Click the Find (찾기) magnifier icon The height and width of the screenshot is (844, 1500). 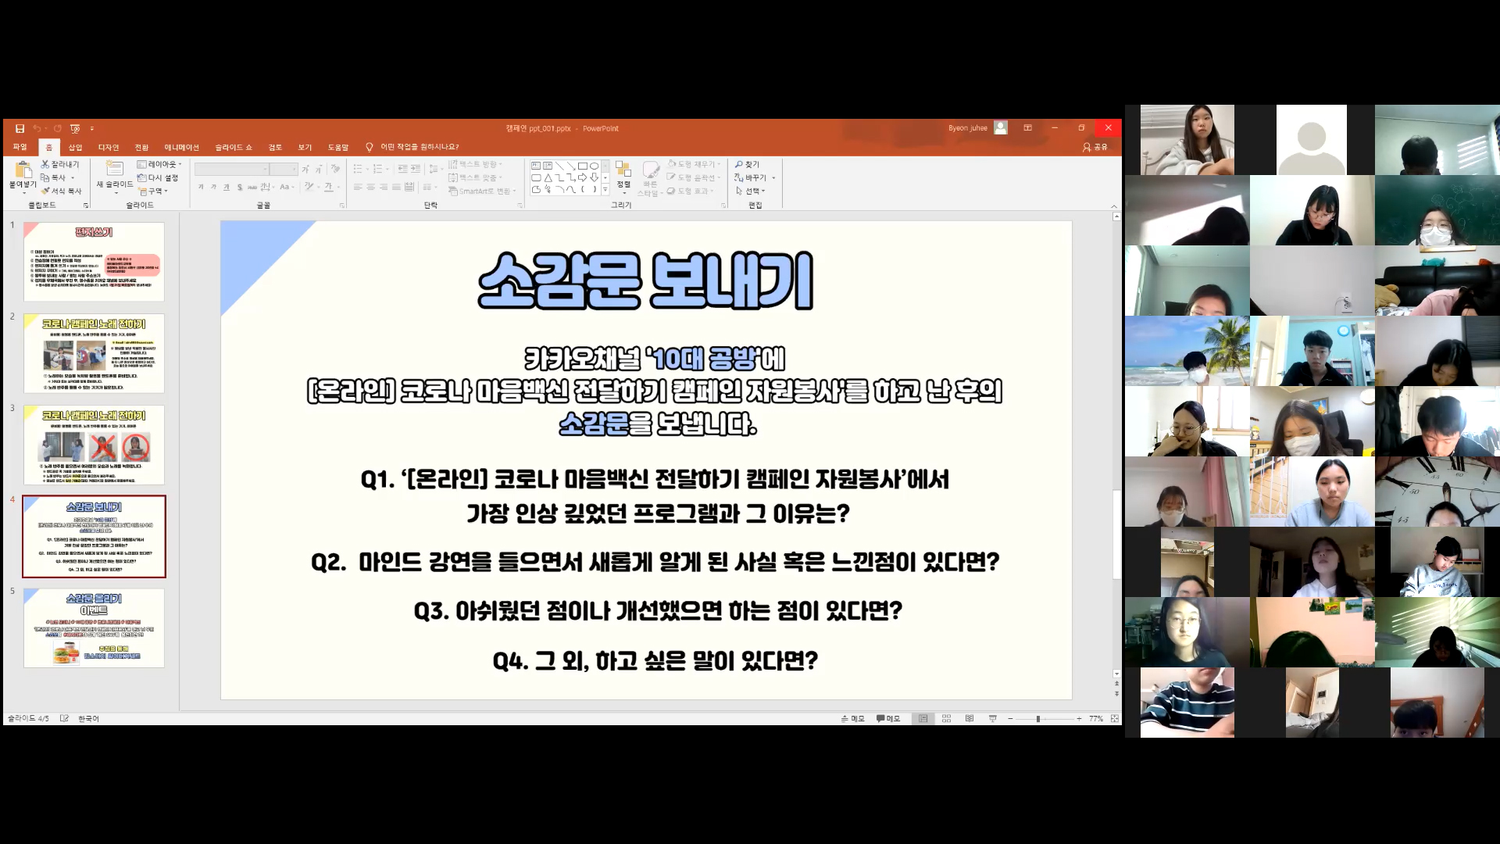[x=739, y=164]
